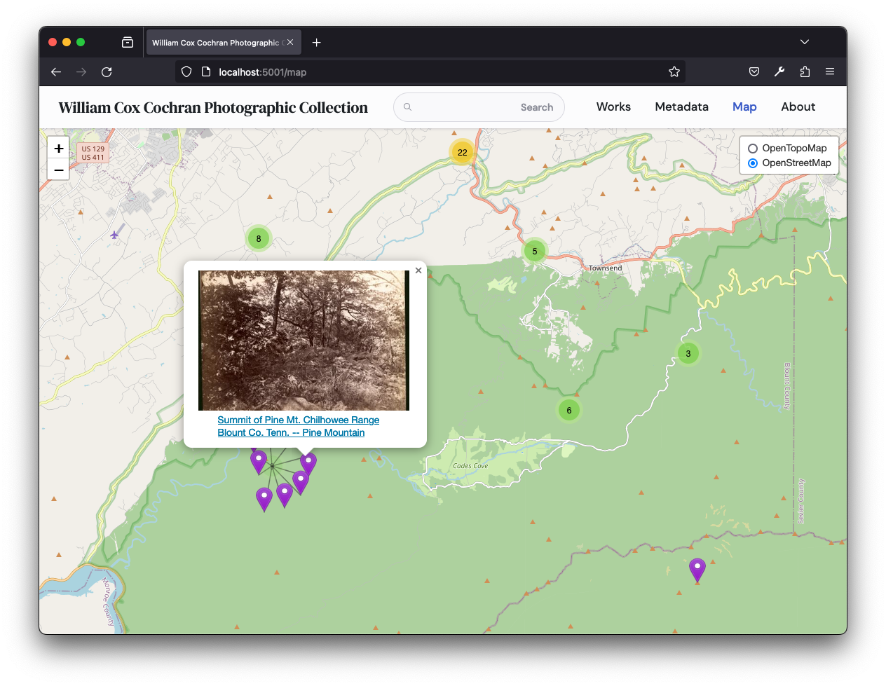Open a new browser tab
This screenshot has width=886, height=686.
317,43
